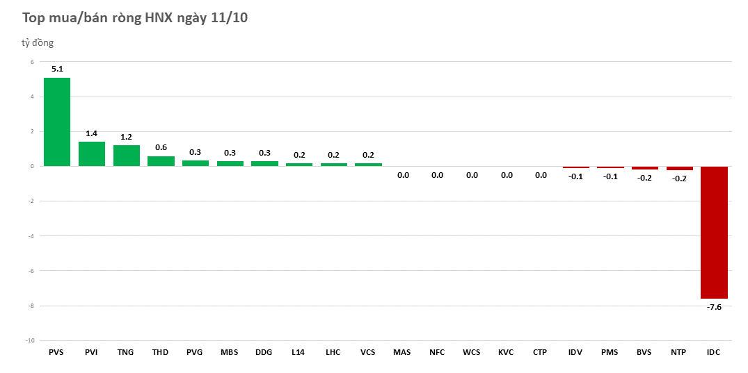Select the 1.4 data label
Image resolution: width=748 pixels, height=373 pixels.
92,133
